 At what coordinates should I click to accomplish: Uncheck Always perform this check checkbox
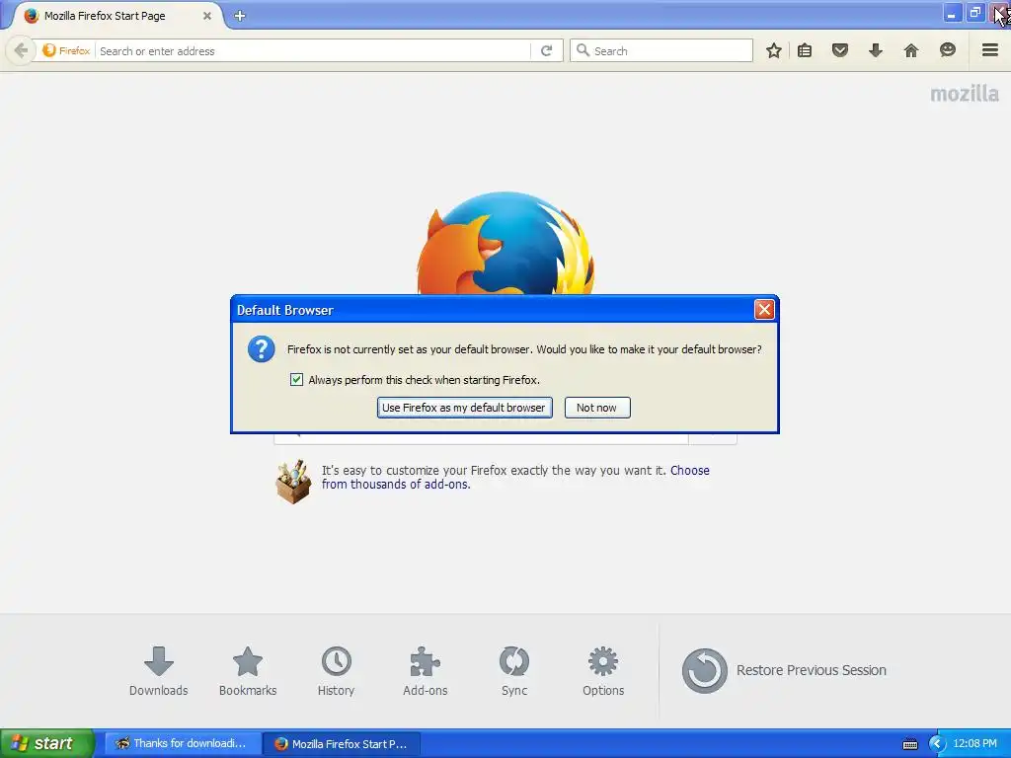coord(296,380)
